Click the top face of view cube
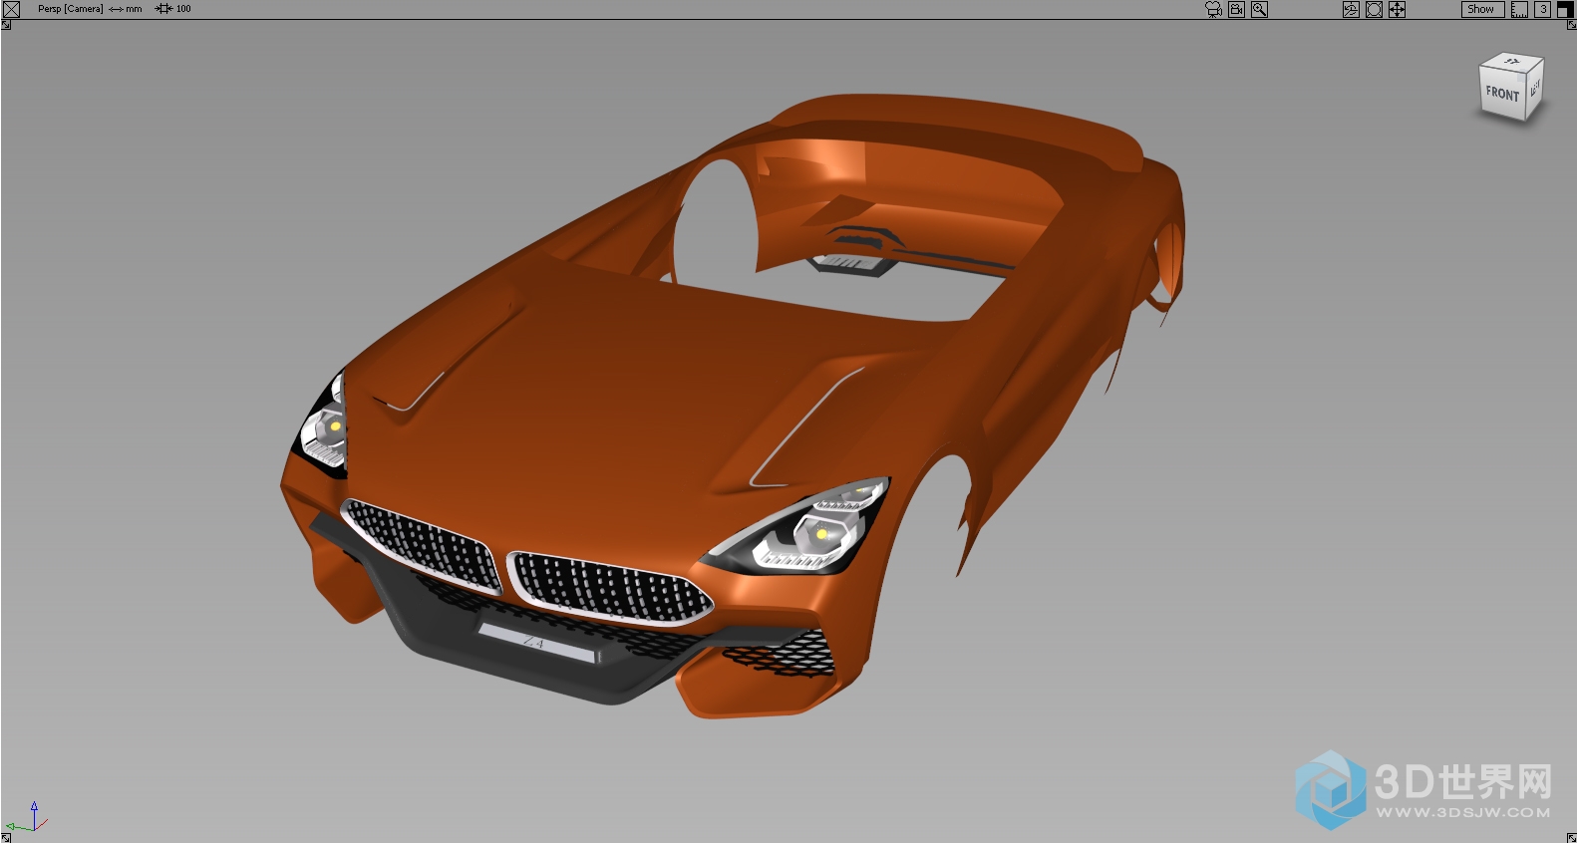Image resolution: width=1577 pixels, height=844 pixels. tap(1513, 62)
